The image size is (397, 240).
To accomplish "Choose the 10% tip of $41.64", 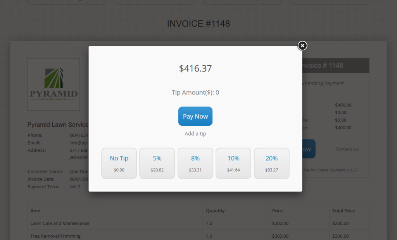I will point(233,163).
